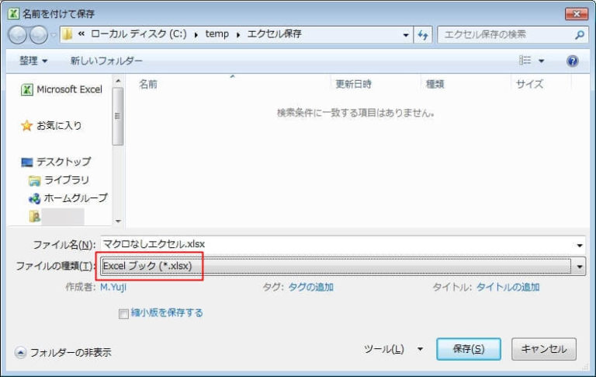Click the author name M.Yuji
The height and width of the screenshot is (377, 596).
113,287
